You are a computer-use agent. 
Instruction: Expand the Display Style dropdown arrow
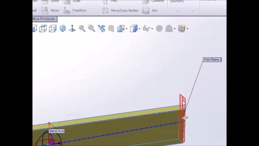[x=139, y=29]
